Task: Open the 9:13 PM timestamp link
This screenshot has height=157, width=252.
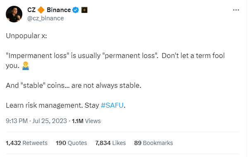Action: coord(17,121)
